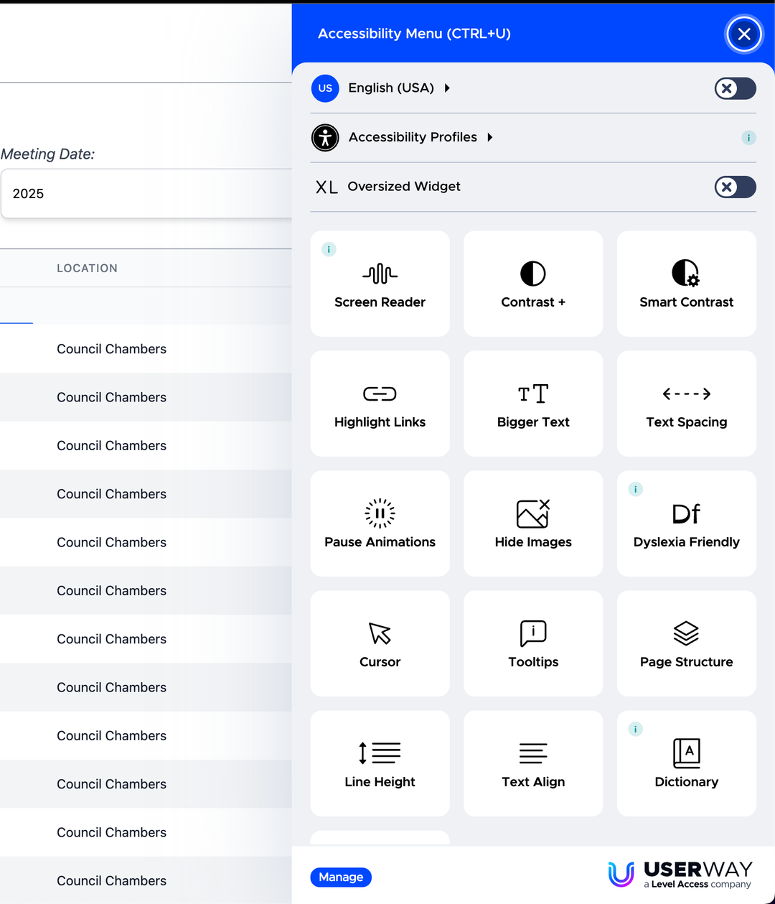Expand Accessibility Profiles section

point(413,137)
